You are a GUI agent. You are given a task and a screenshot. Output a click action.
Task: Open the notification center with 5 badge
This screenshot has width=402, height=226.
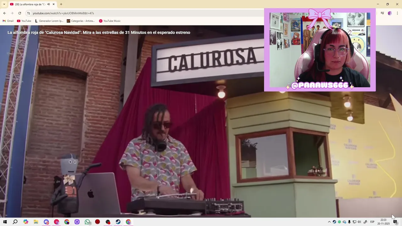tap(395, 222)
